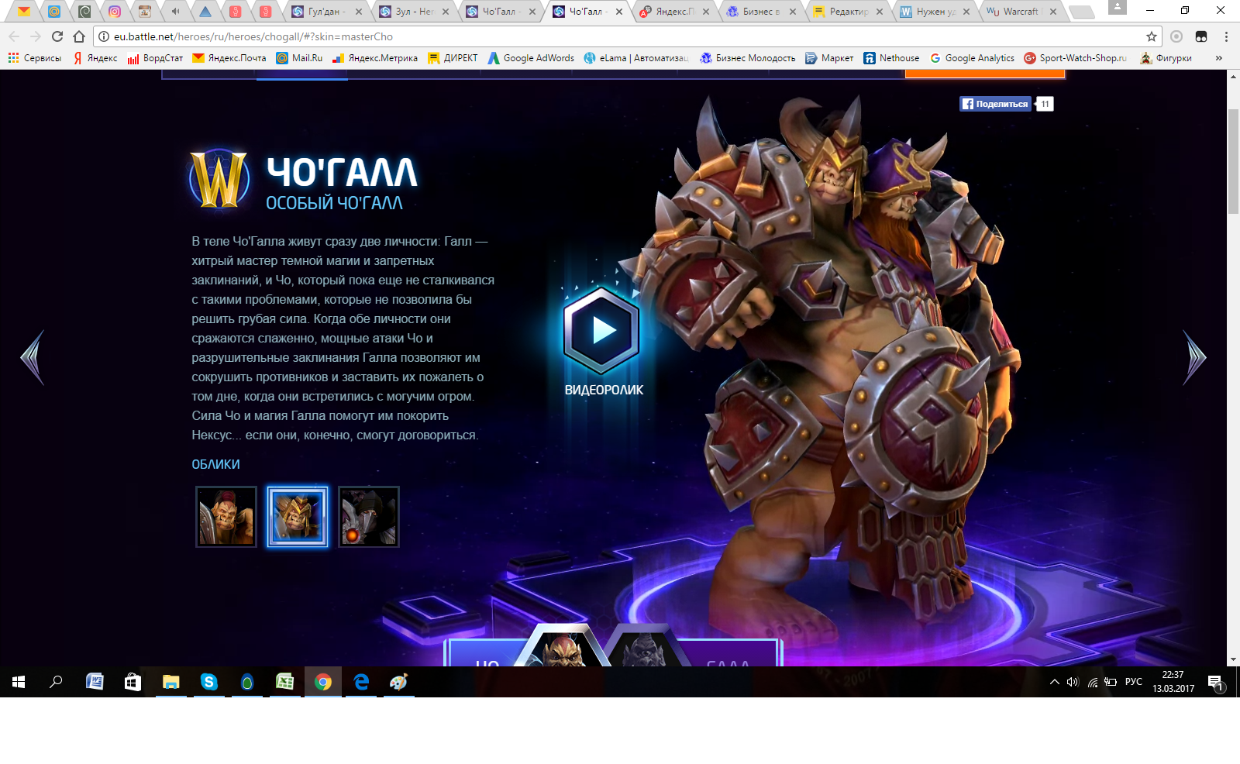Click the page vertical scrollbar thumb
This screenshot has height=764, width=1240.
tap(1233, 161)
